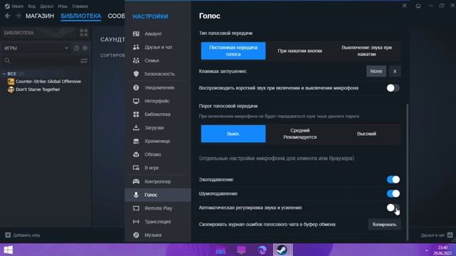Disable the Шумоподавление toggle

(x=393, y=193)
